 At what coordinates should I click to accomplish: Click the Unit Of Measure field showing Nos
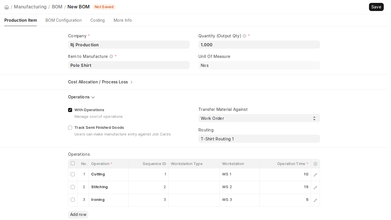click(259, 65)
